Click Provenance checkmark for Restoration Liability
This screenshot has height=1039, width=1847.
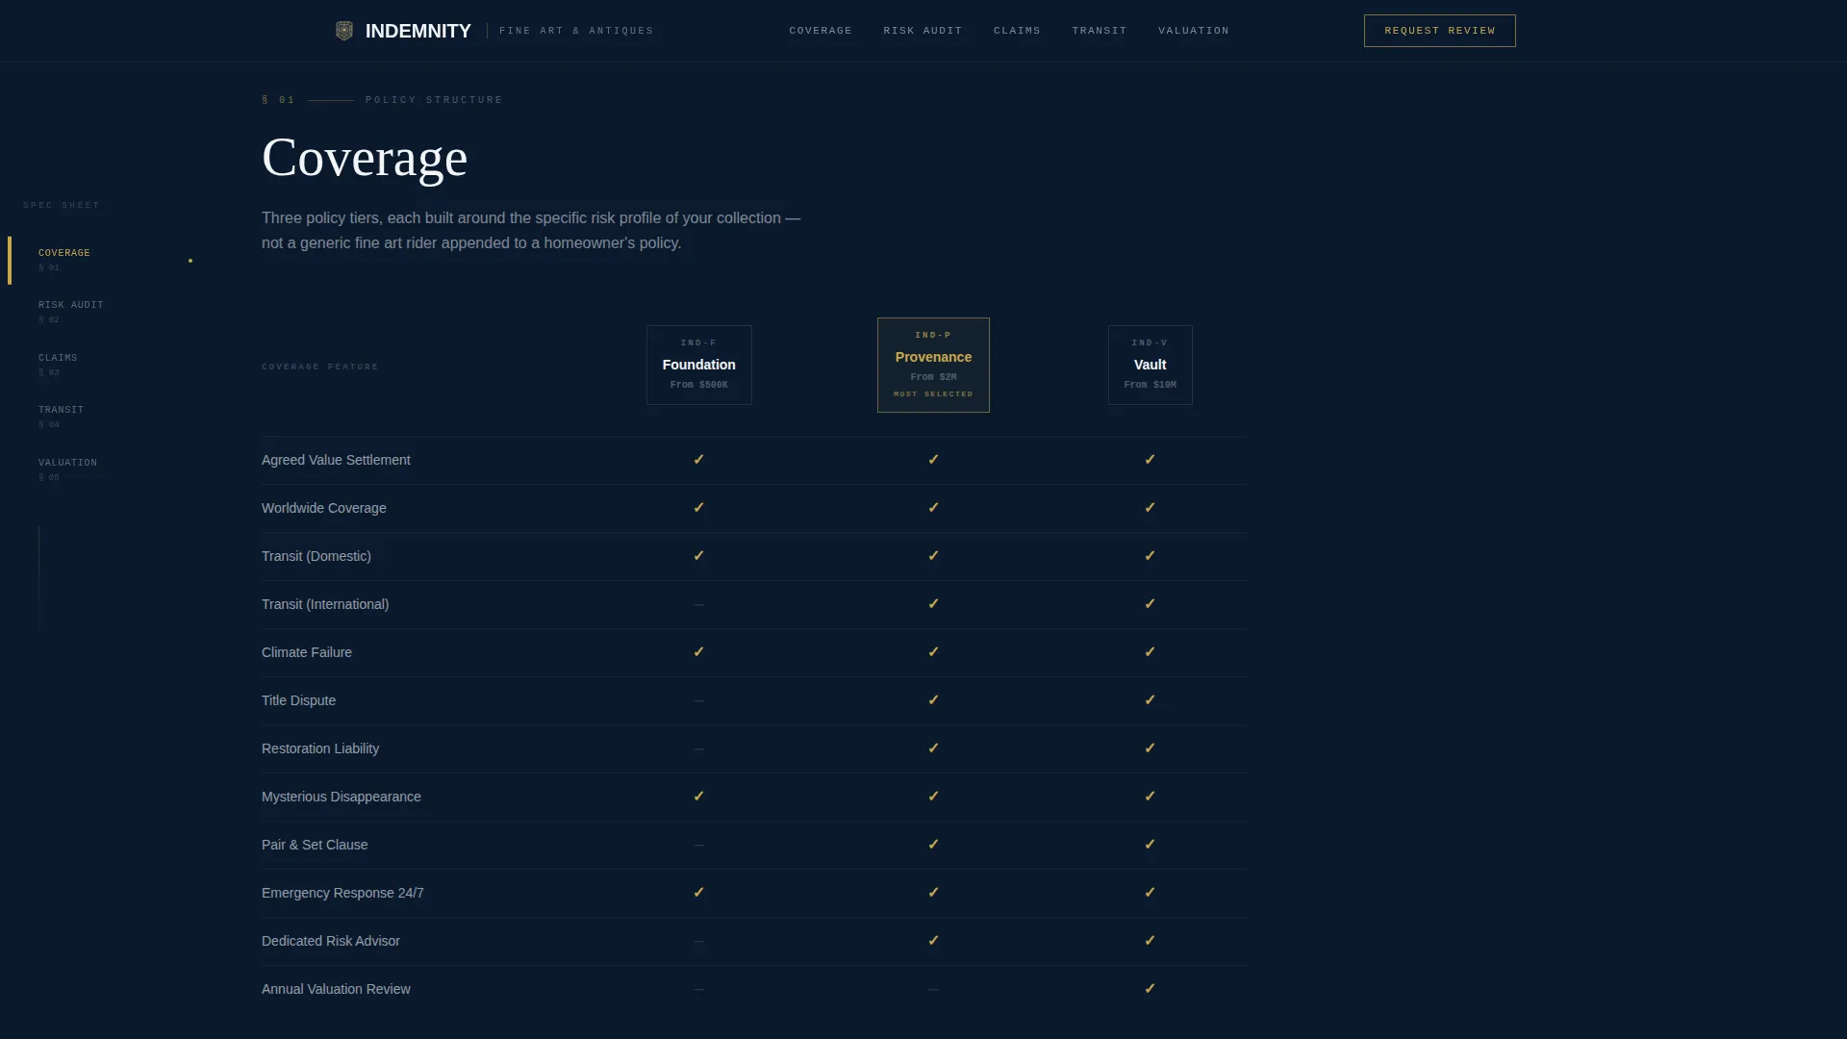coord(933,748)
